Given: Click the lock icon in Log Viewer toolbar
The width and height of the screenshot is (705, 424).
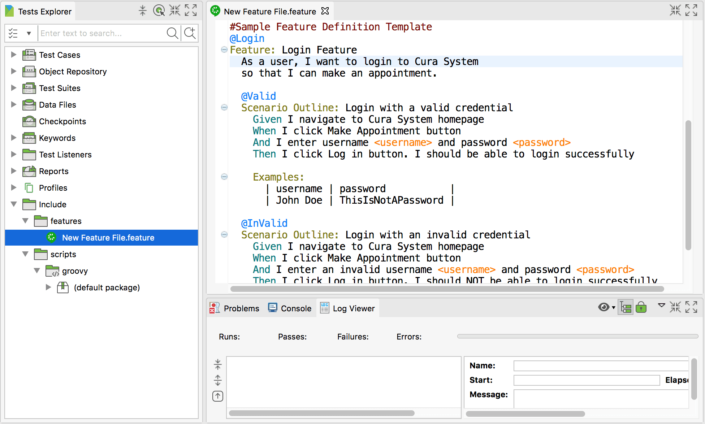Looking at the screenshot, I should (641, 307).
